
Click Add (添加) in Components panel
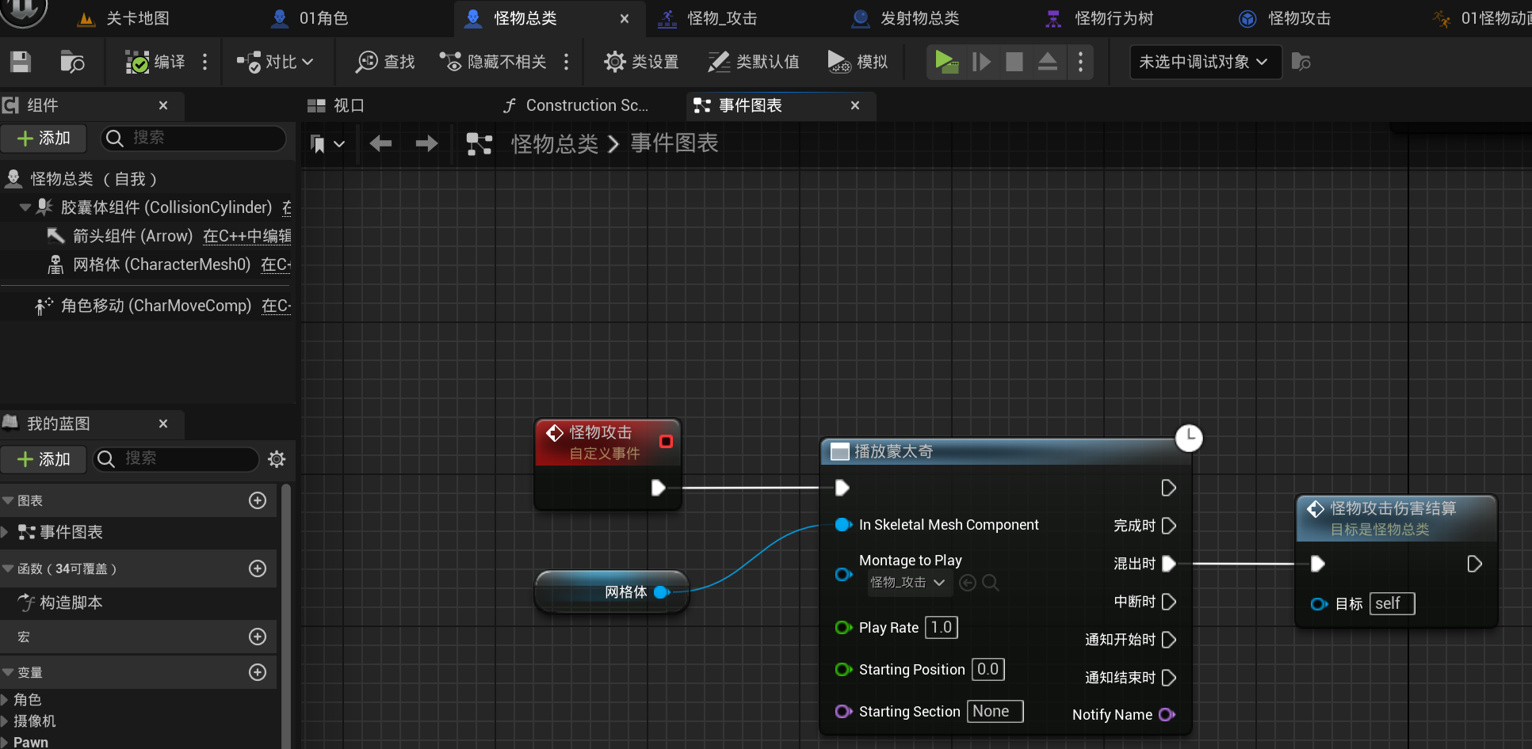(x=44, y=139)
